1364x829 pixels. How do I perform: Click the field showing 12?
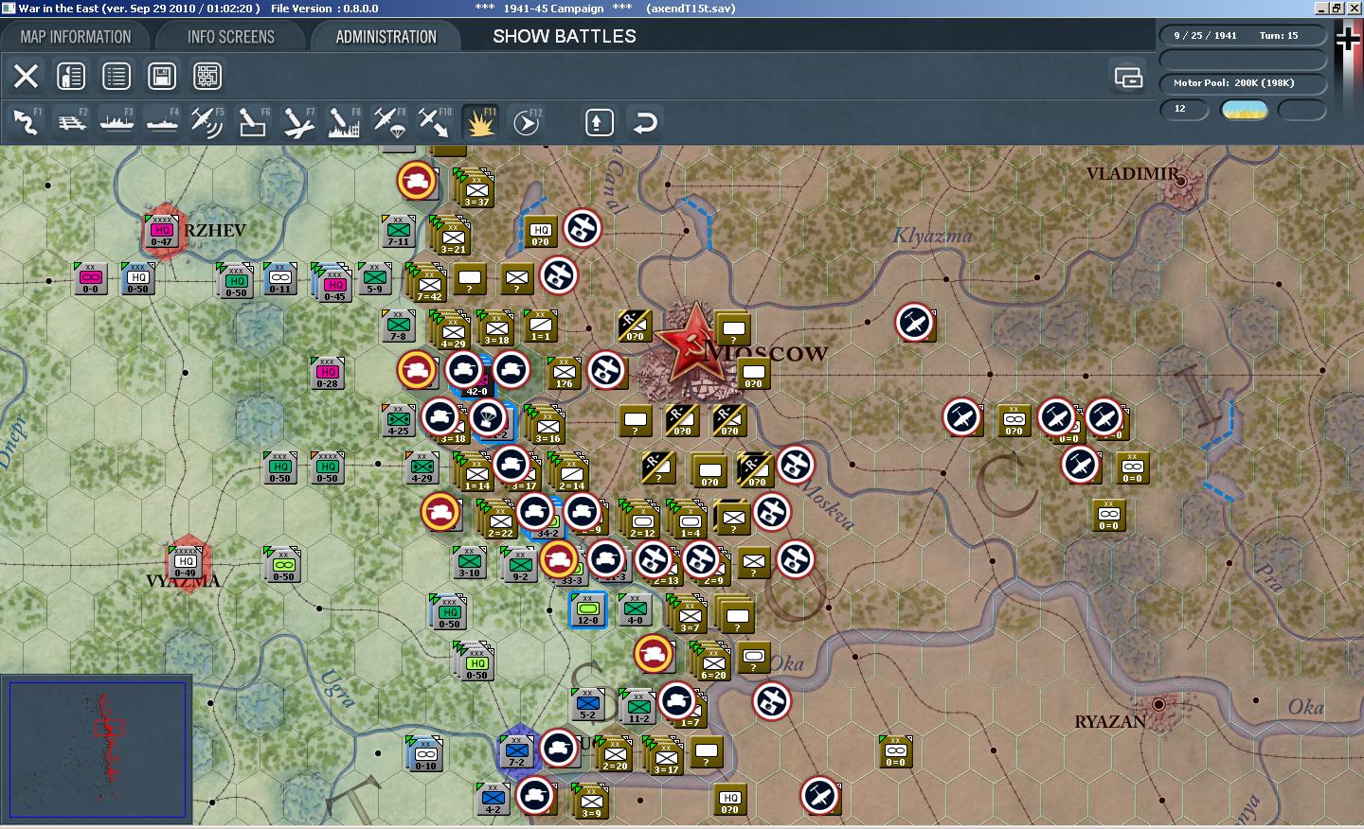pos(1185,110)
